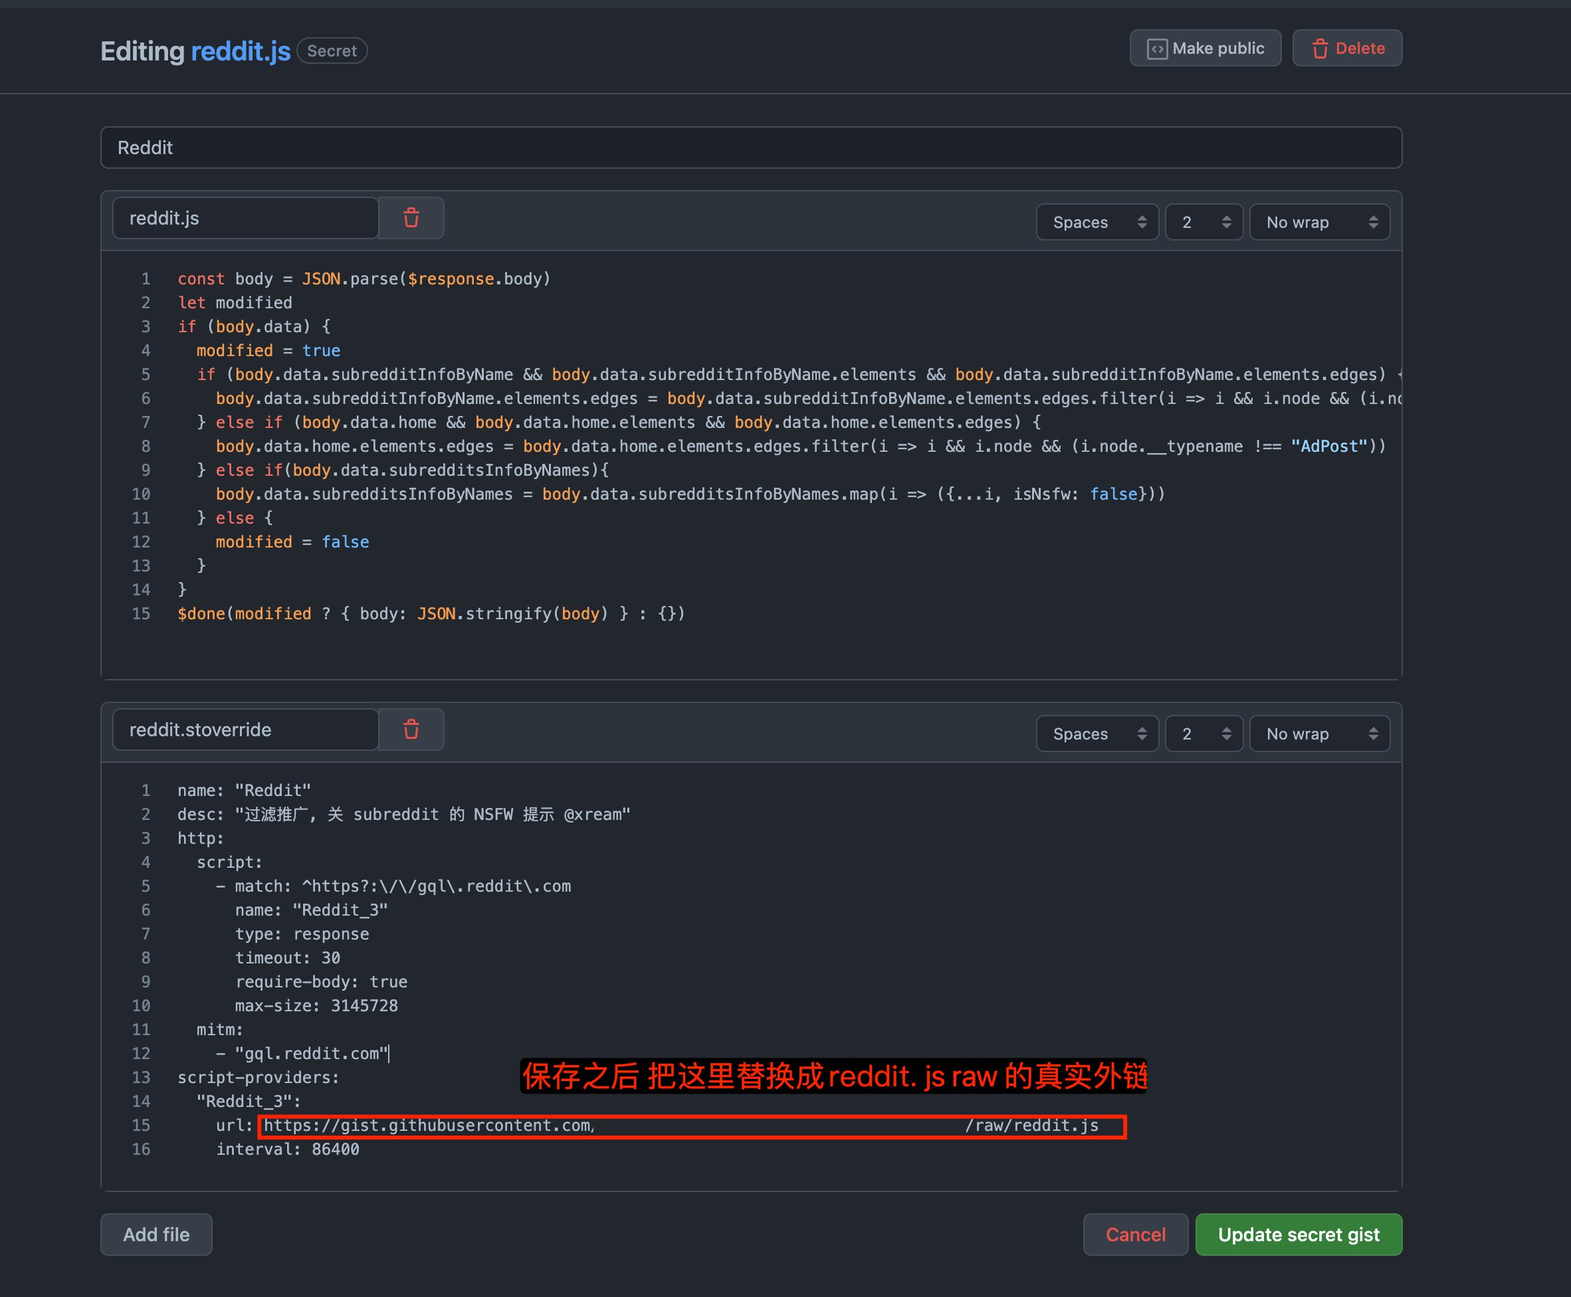
Task: Click the desc line with NSFW text
Action: coord(404,815)
